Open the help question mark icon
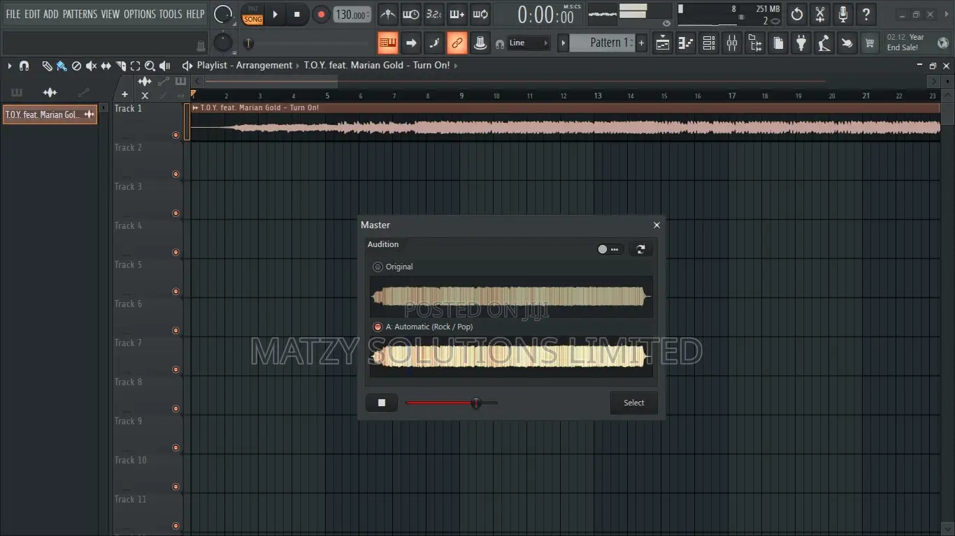The height and width of the screenshot is (536, 955). coord(866,14)
